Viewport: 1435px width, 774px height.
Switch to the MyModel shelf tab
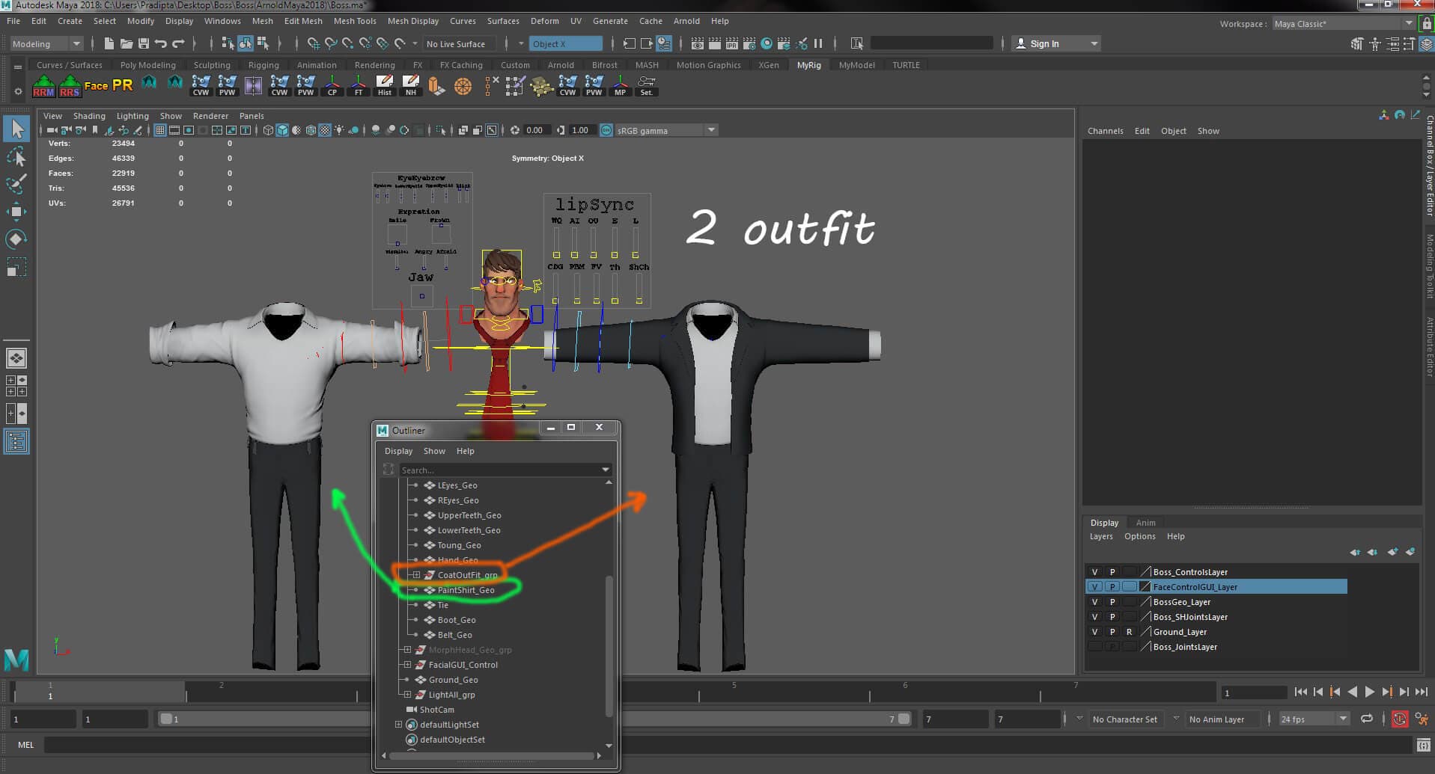click(856, 65)
